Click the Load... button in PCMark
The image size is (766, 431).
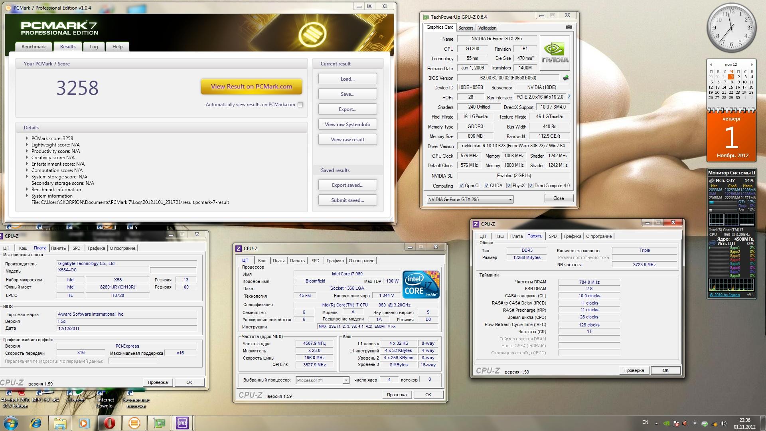click(x=347, y=79)
